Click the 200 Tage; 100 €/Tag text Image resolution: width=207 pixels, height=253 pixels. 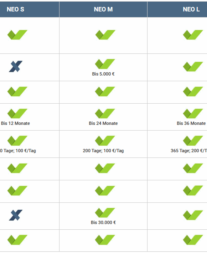103,151
